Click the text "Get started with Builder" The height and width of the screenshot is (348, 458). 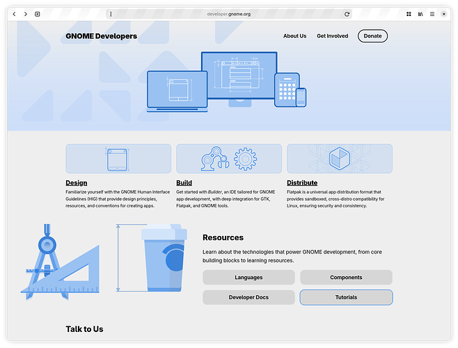click(x=199, y=192)
